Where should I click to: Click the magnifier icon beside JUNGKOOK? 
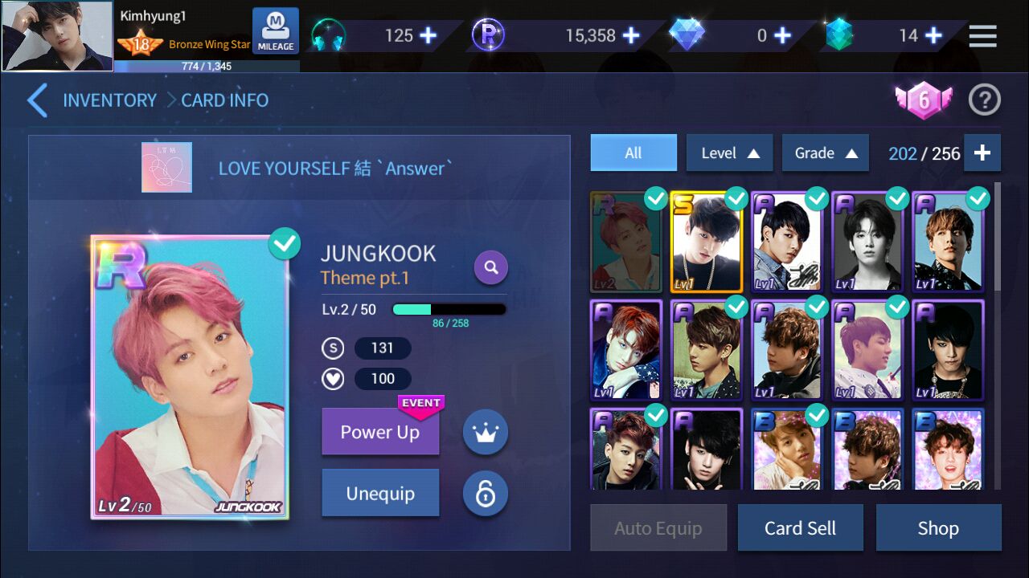(491, 267)
